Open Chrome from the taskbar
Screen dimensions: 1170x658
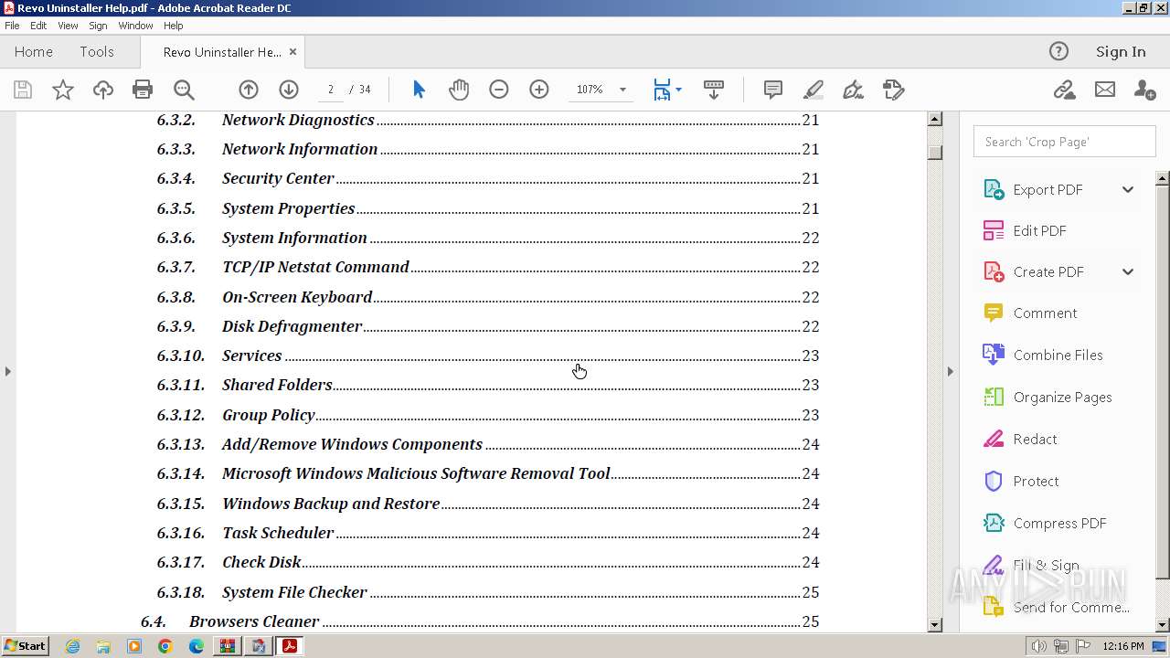(x=165, y=646)
